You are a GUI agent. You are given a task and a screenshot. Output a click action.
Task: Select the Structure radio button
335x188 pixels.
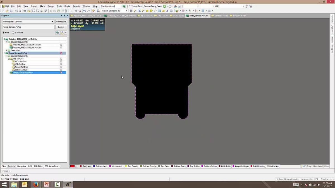[13, 32]
